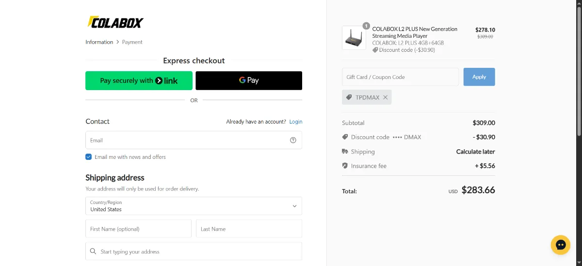
Task: Click the product quantity badge
Action: [366, 26]
